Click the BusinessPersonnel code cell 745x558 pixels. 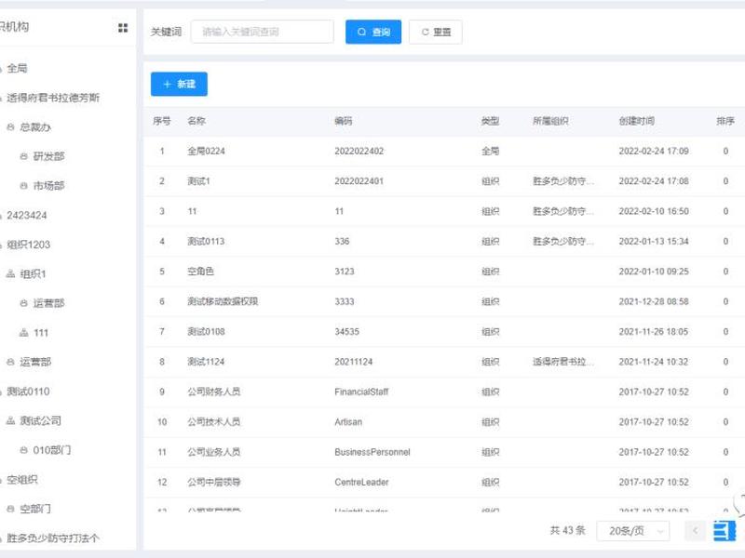[x=372, y=452]
